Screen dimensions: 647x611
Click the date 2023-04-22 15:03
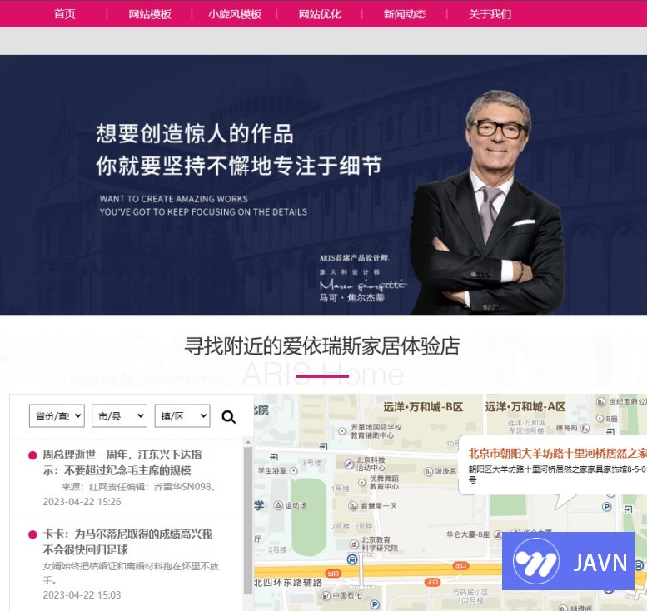(82, 595)
